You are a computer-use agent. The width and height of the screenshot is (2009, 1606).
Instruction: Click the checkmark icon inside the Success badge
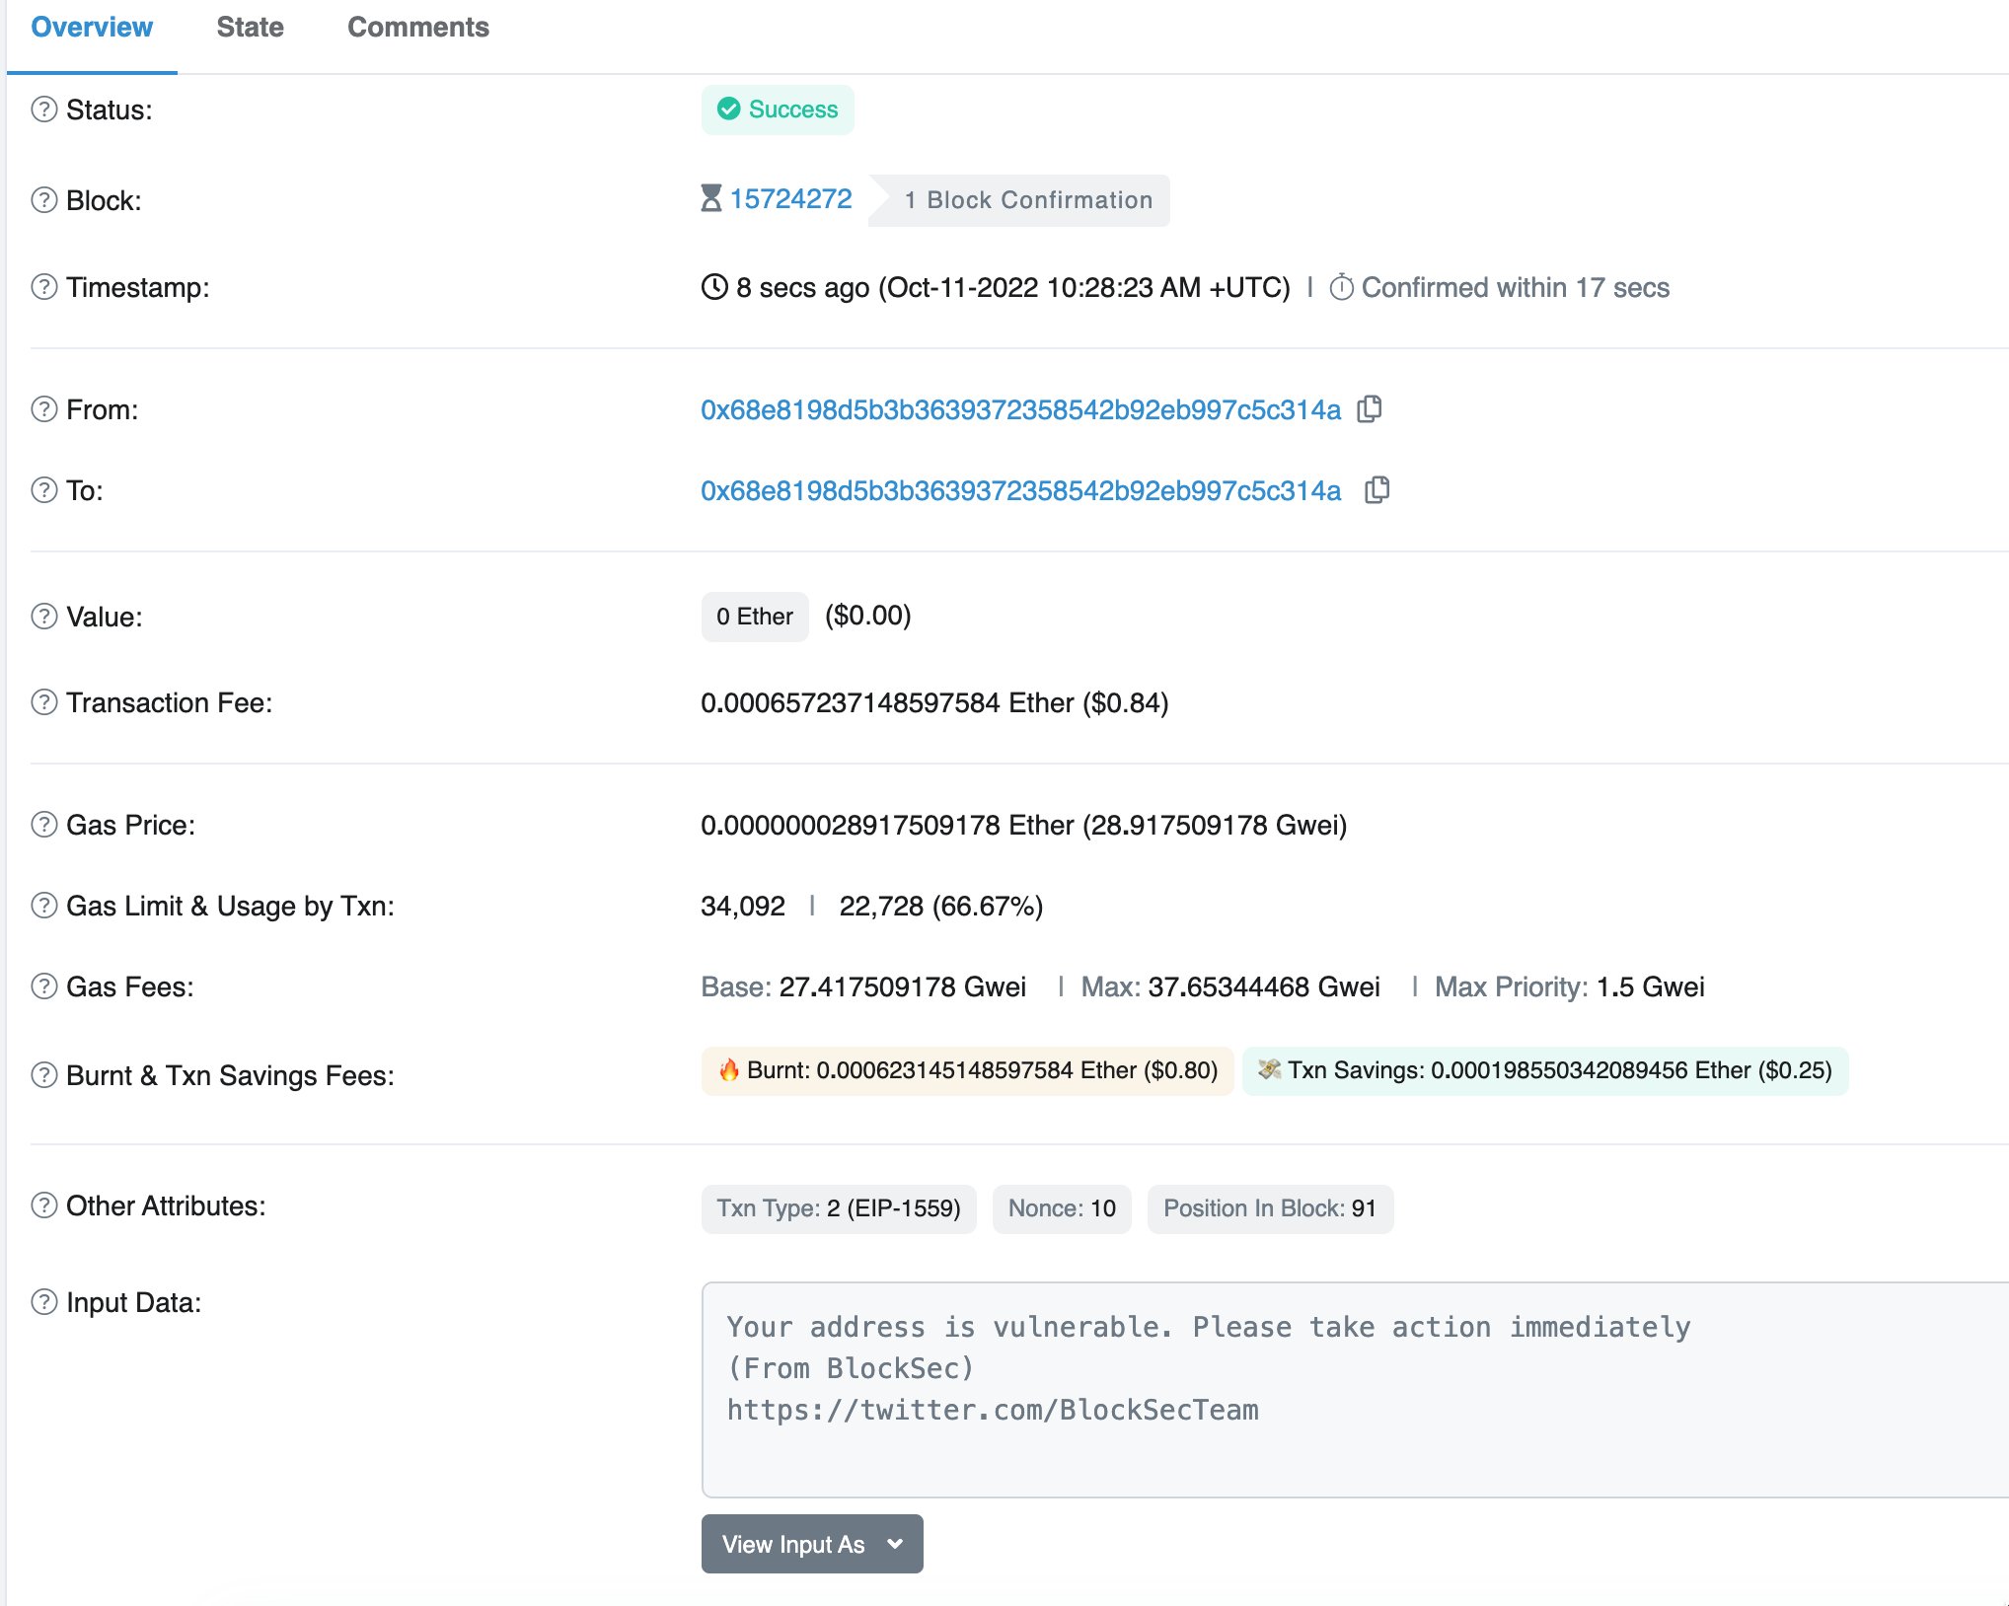(x=730, y=109)
